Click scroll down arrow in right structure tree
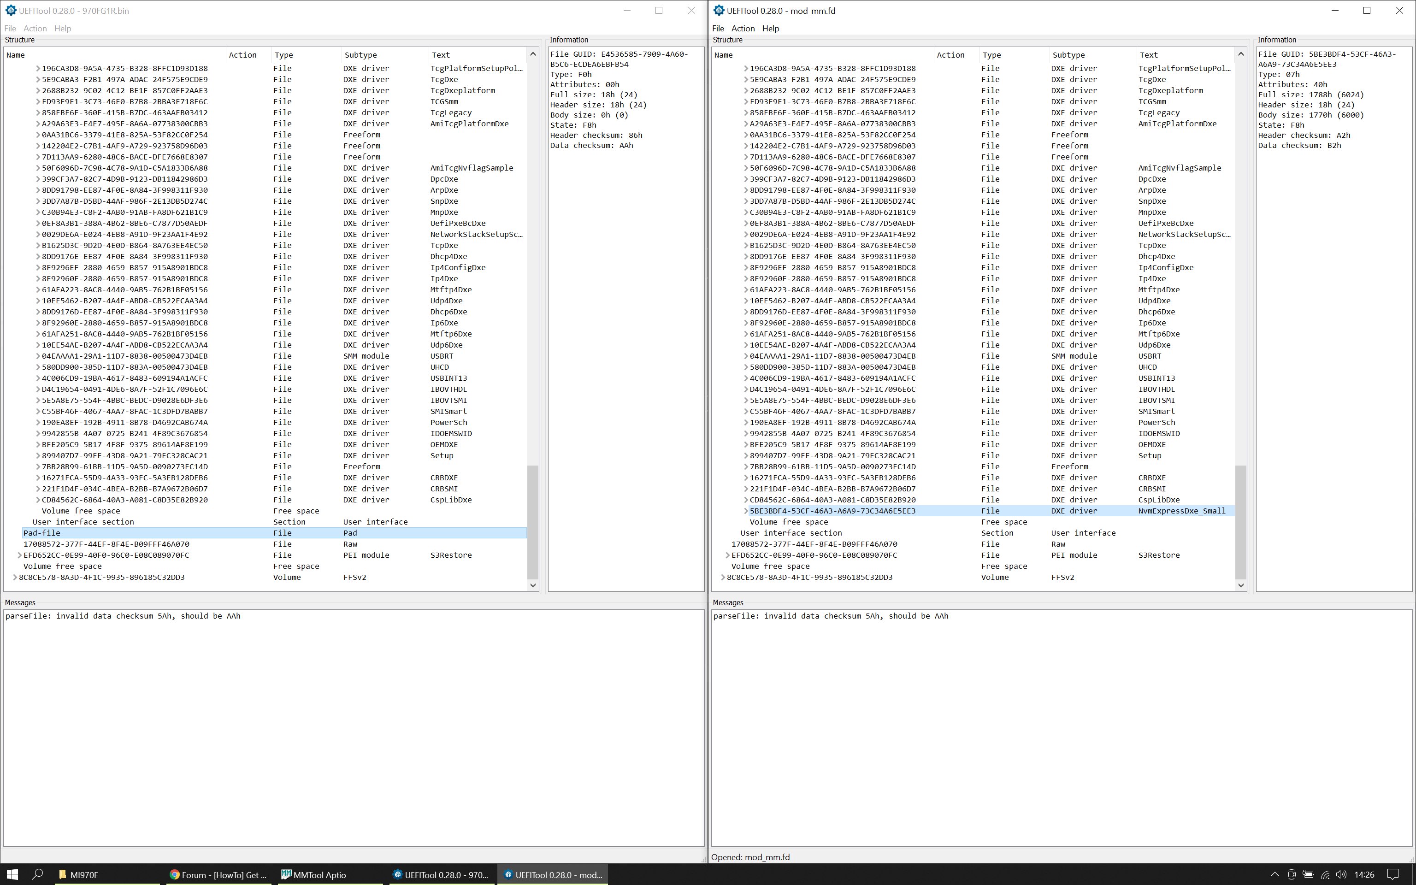 1240,585
